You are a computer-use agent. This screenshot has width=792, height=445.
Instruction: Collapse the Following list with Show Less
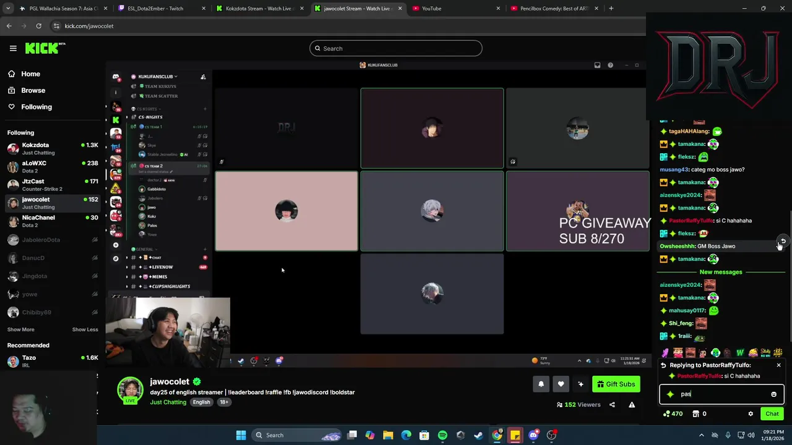pos(85,329)
